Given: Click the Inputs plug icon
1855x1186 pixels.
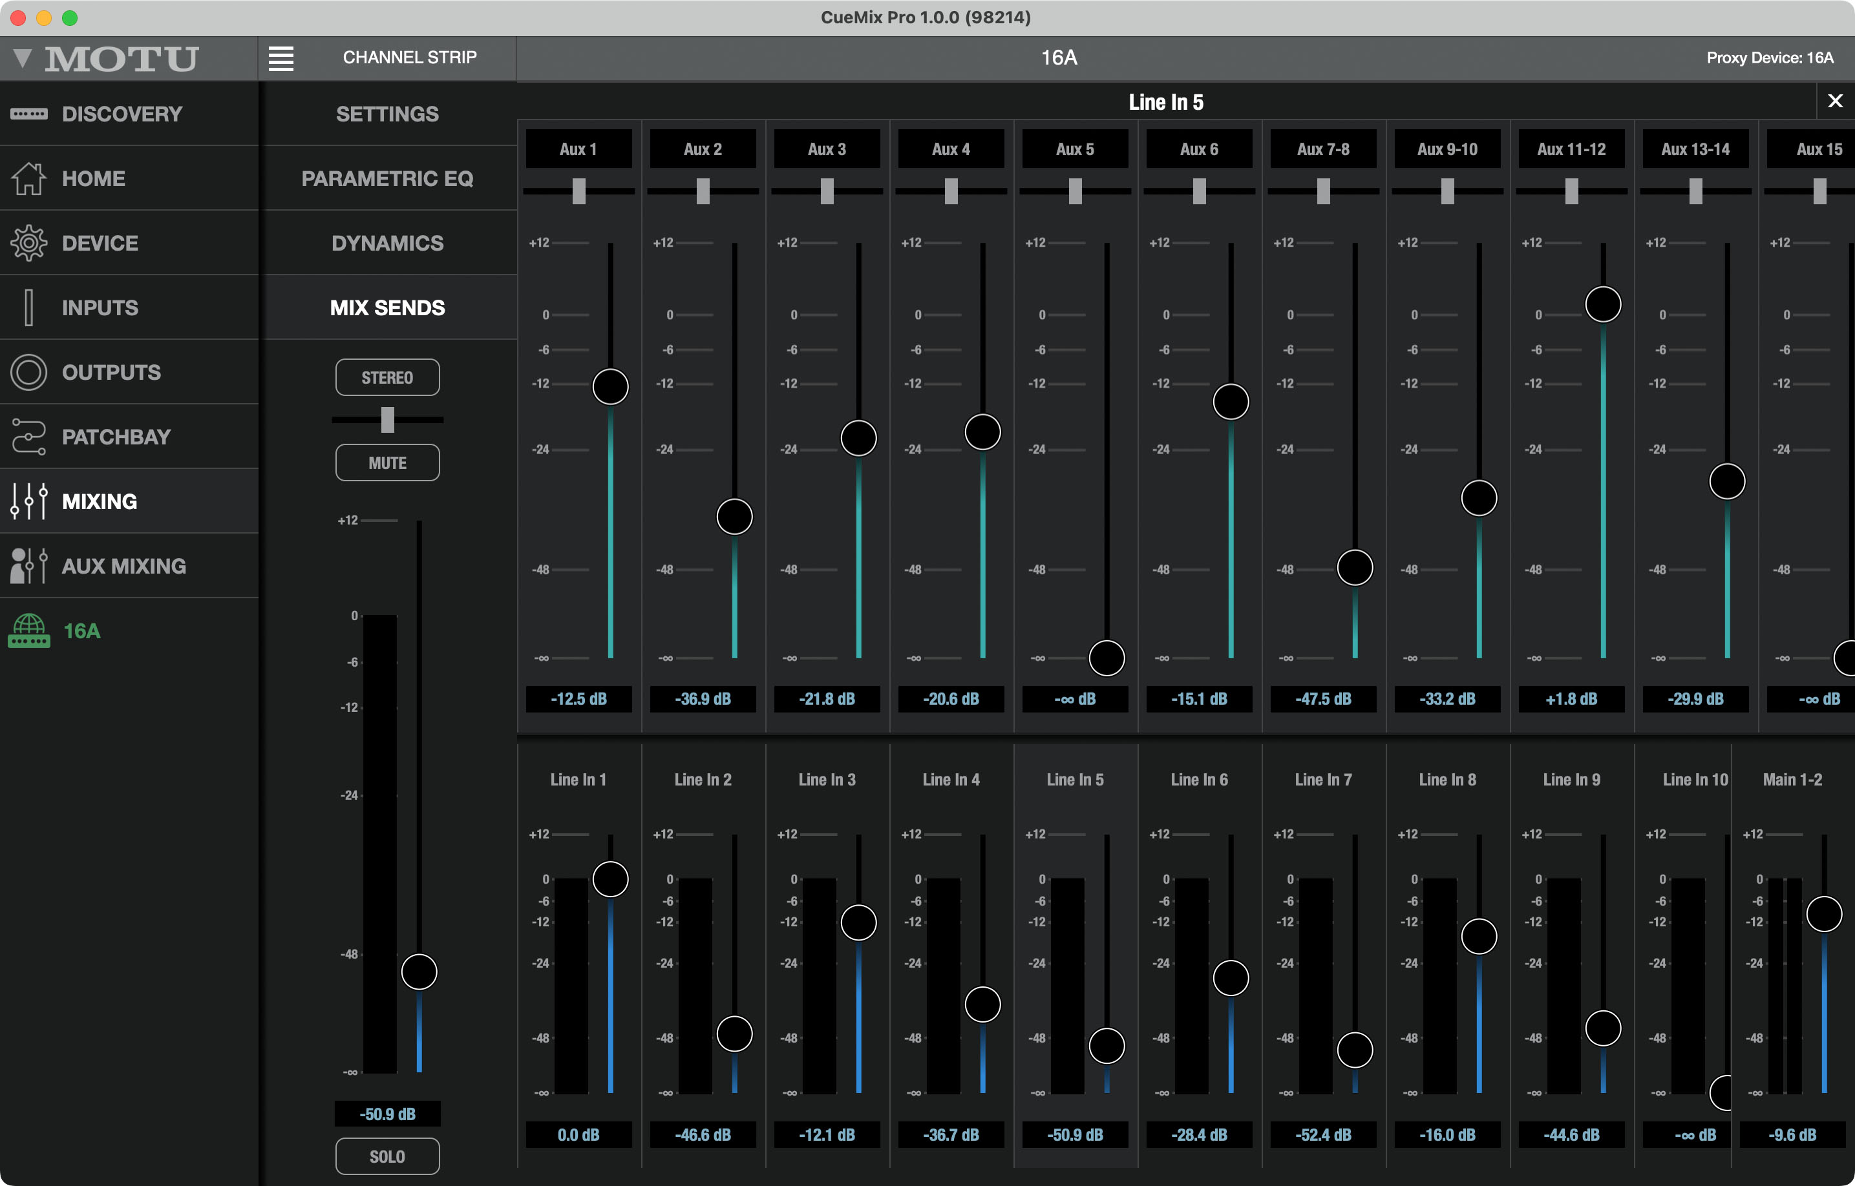Looking at the screenshot, I should [x=28, y=308].
